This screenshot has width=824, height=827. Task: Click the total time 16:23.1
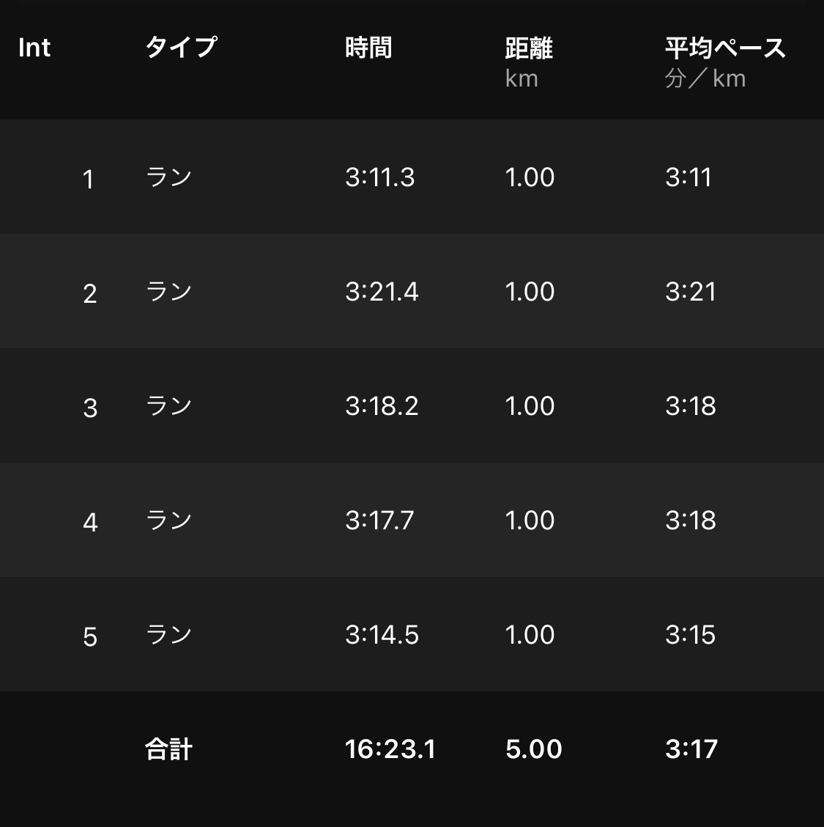pos(390,749)
